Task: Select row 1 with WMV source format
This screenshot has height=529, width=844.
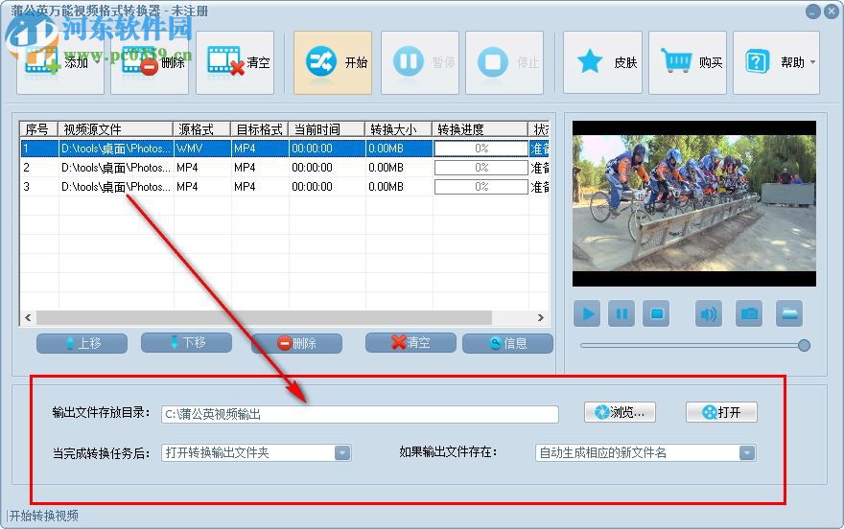Action: (285, 149)
